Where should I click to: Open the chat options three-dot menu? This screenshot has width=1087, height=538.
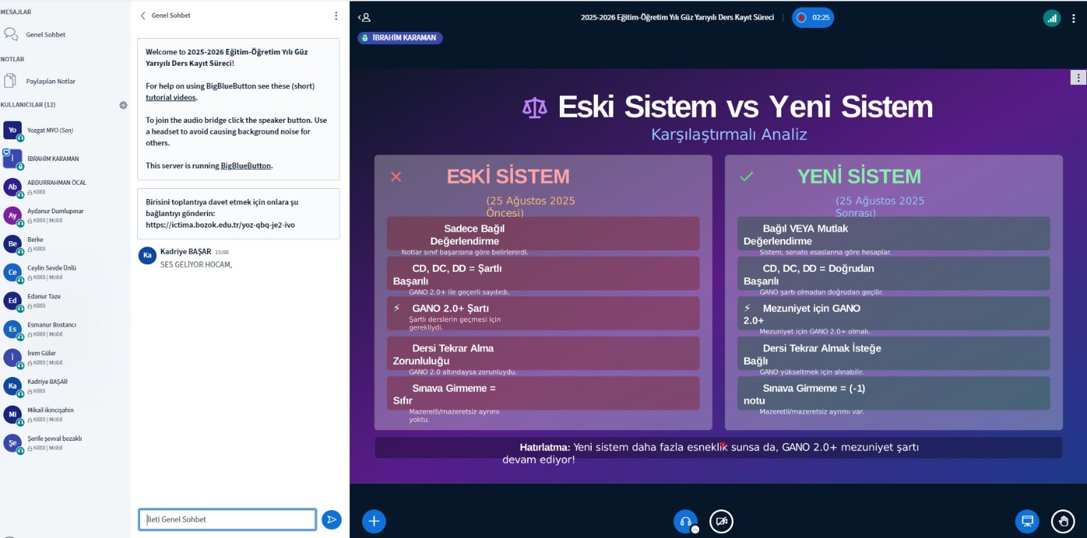tap(336, 16)
